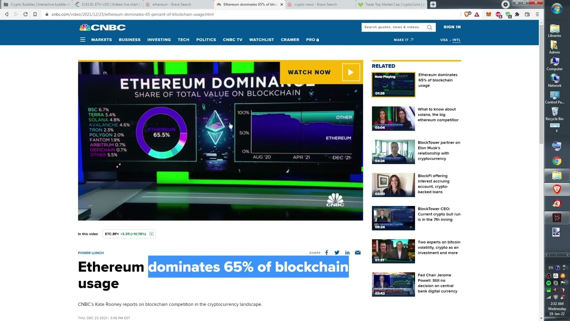The image size is (570, 321).
Task: Open the INVESTING menu
Action: 159,40
